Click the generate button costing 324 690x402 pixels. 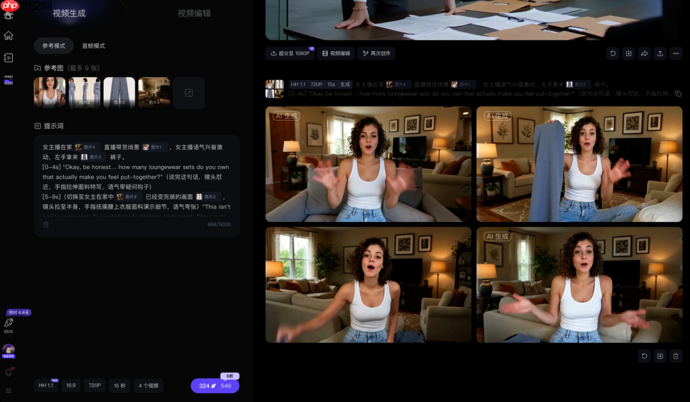215,386
